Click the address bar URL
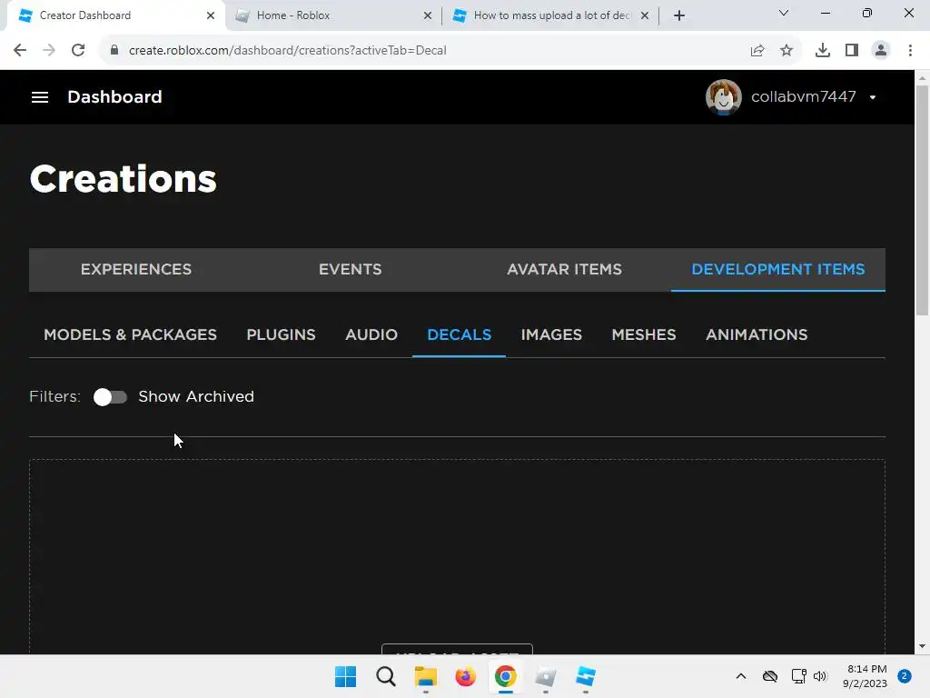 point(287,51)
